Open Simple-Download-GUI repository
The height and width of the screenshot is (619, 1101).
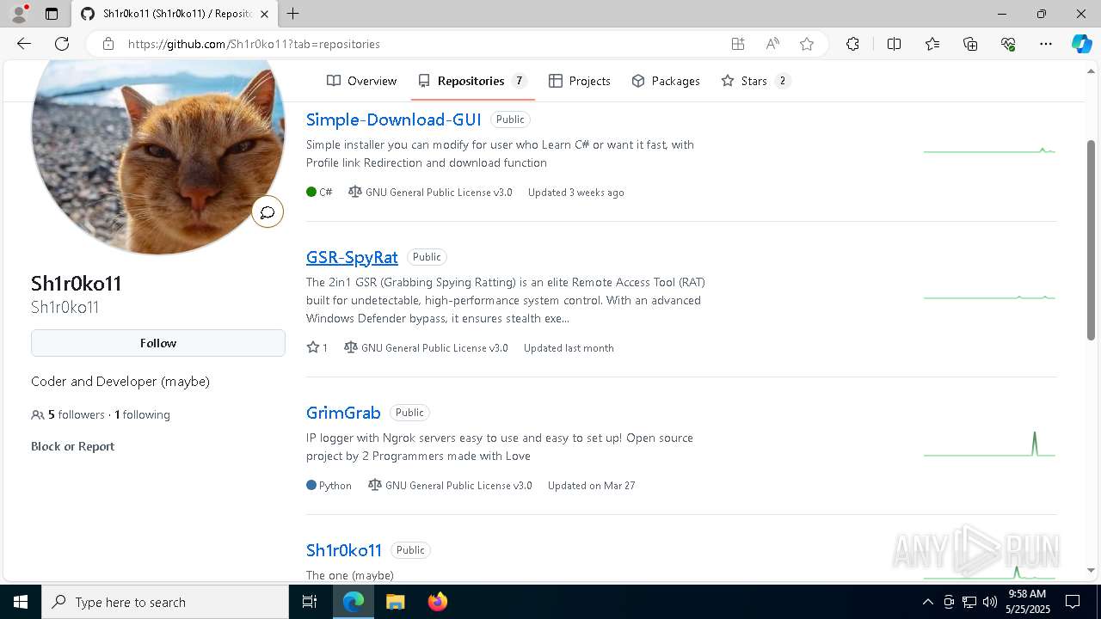pyautogui.click(x=393, y=120)
